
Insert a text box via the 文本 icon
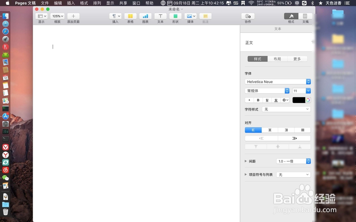coord(160,16)
